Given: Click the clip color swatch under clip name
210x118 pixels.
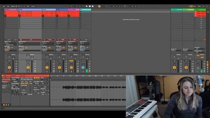Looking at the screenshot, I should [x=6, y=80].
